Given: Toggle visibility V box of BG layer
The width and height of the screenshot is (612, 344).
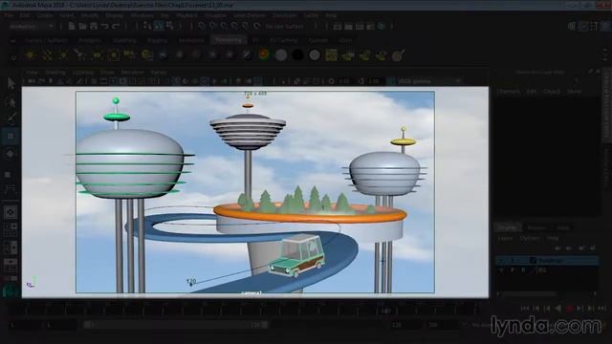Looking at the screenshot, I should [x=501, y=269].
